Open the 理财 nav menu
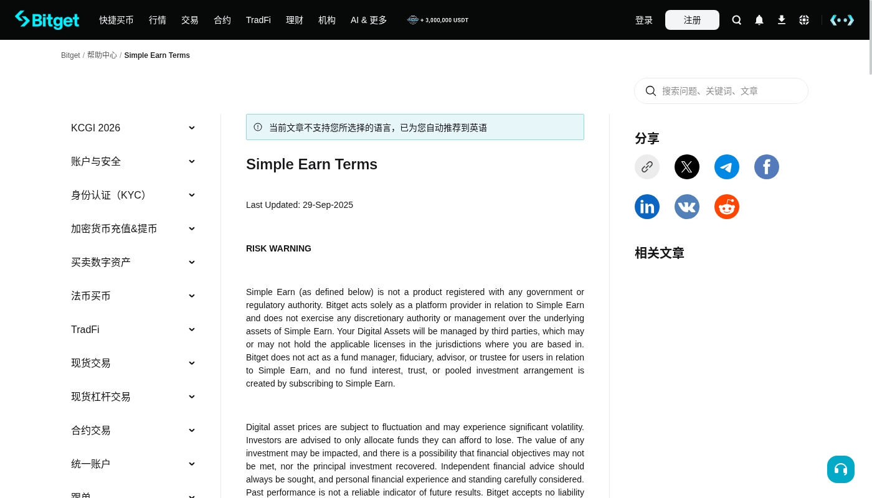 [295, 20]
